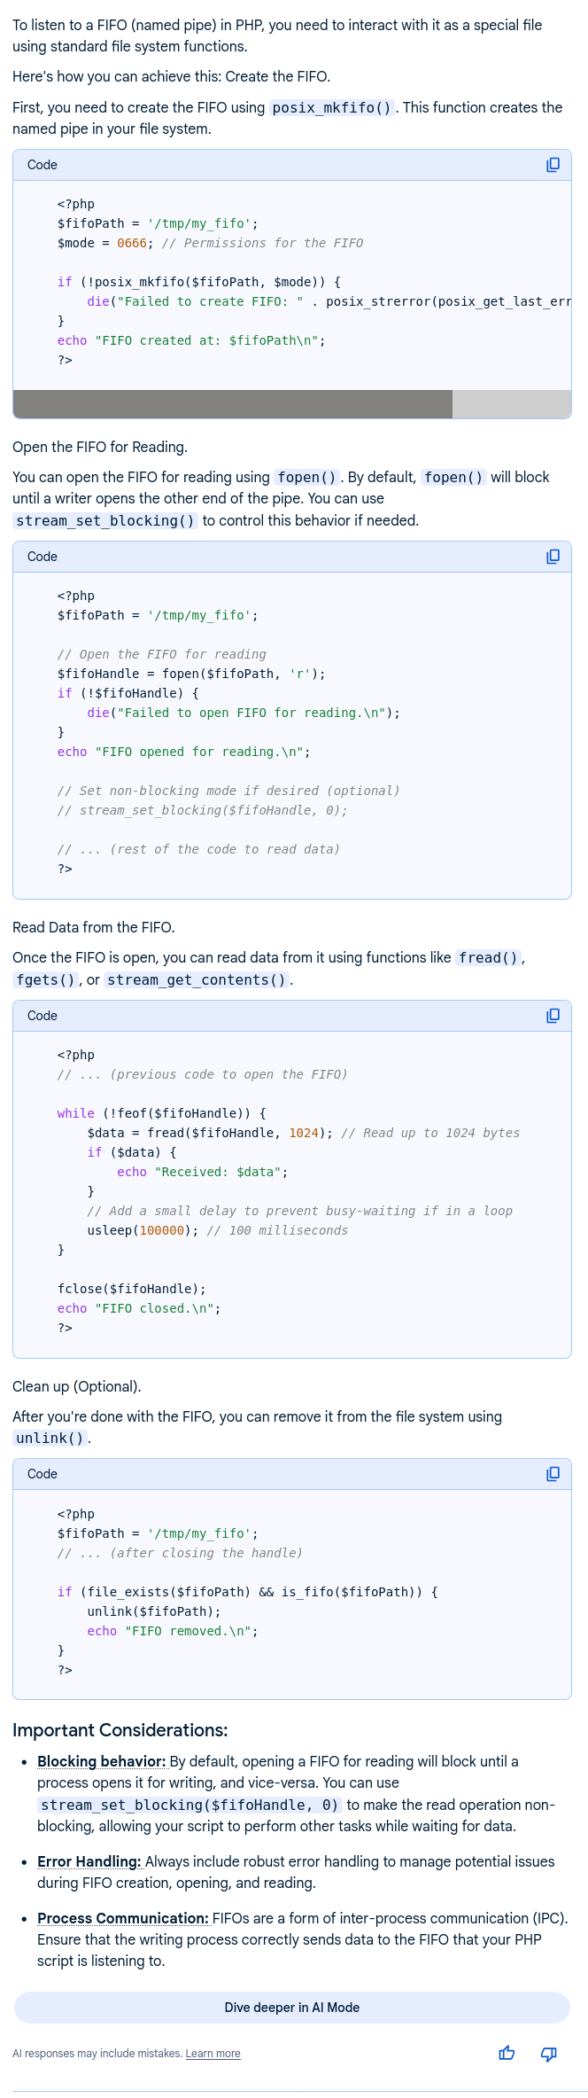Open the Process Communication link

(x=123, y=1918)
